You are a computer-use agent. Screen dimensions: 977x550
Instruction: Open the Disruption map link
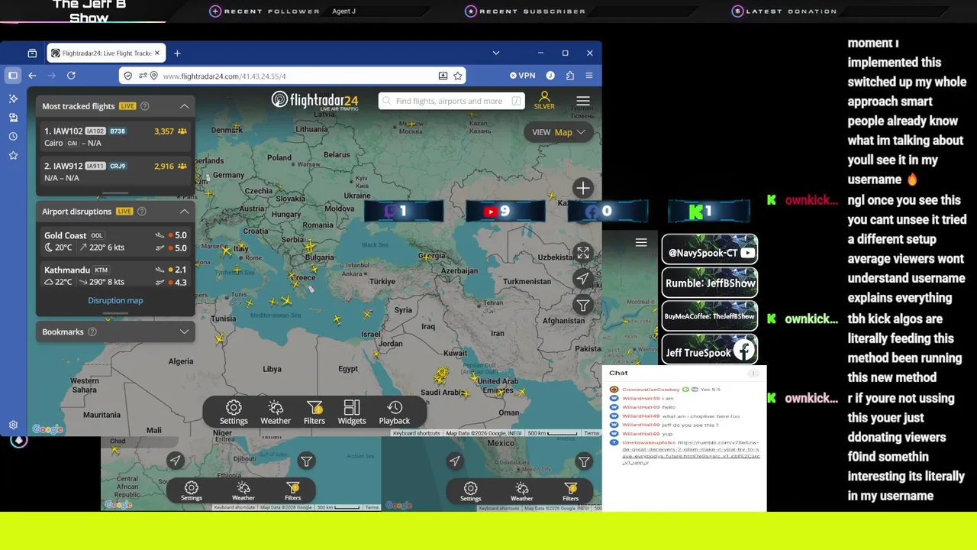[115, 300]
